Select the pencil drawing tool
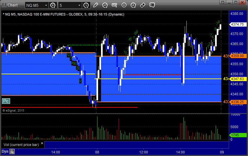Viewport: 248px width, 156px height. 95,5
